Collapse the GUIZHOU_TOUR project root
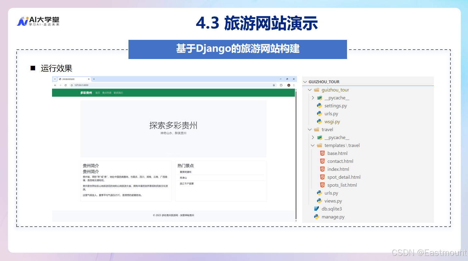 (305, 82)
